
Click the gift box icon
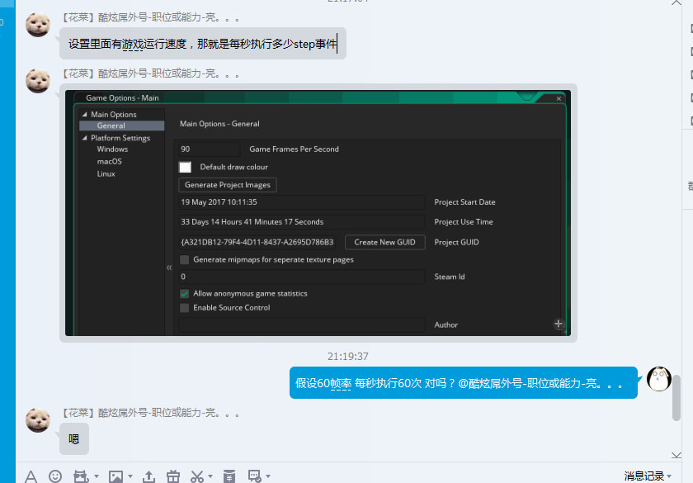[x=173, y=476]
